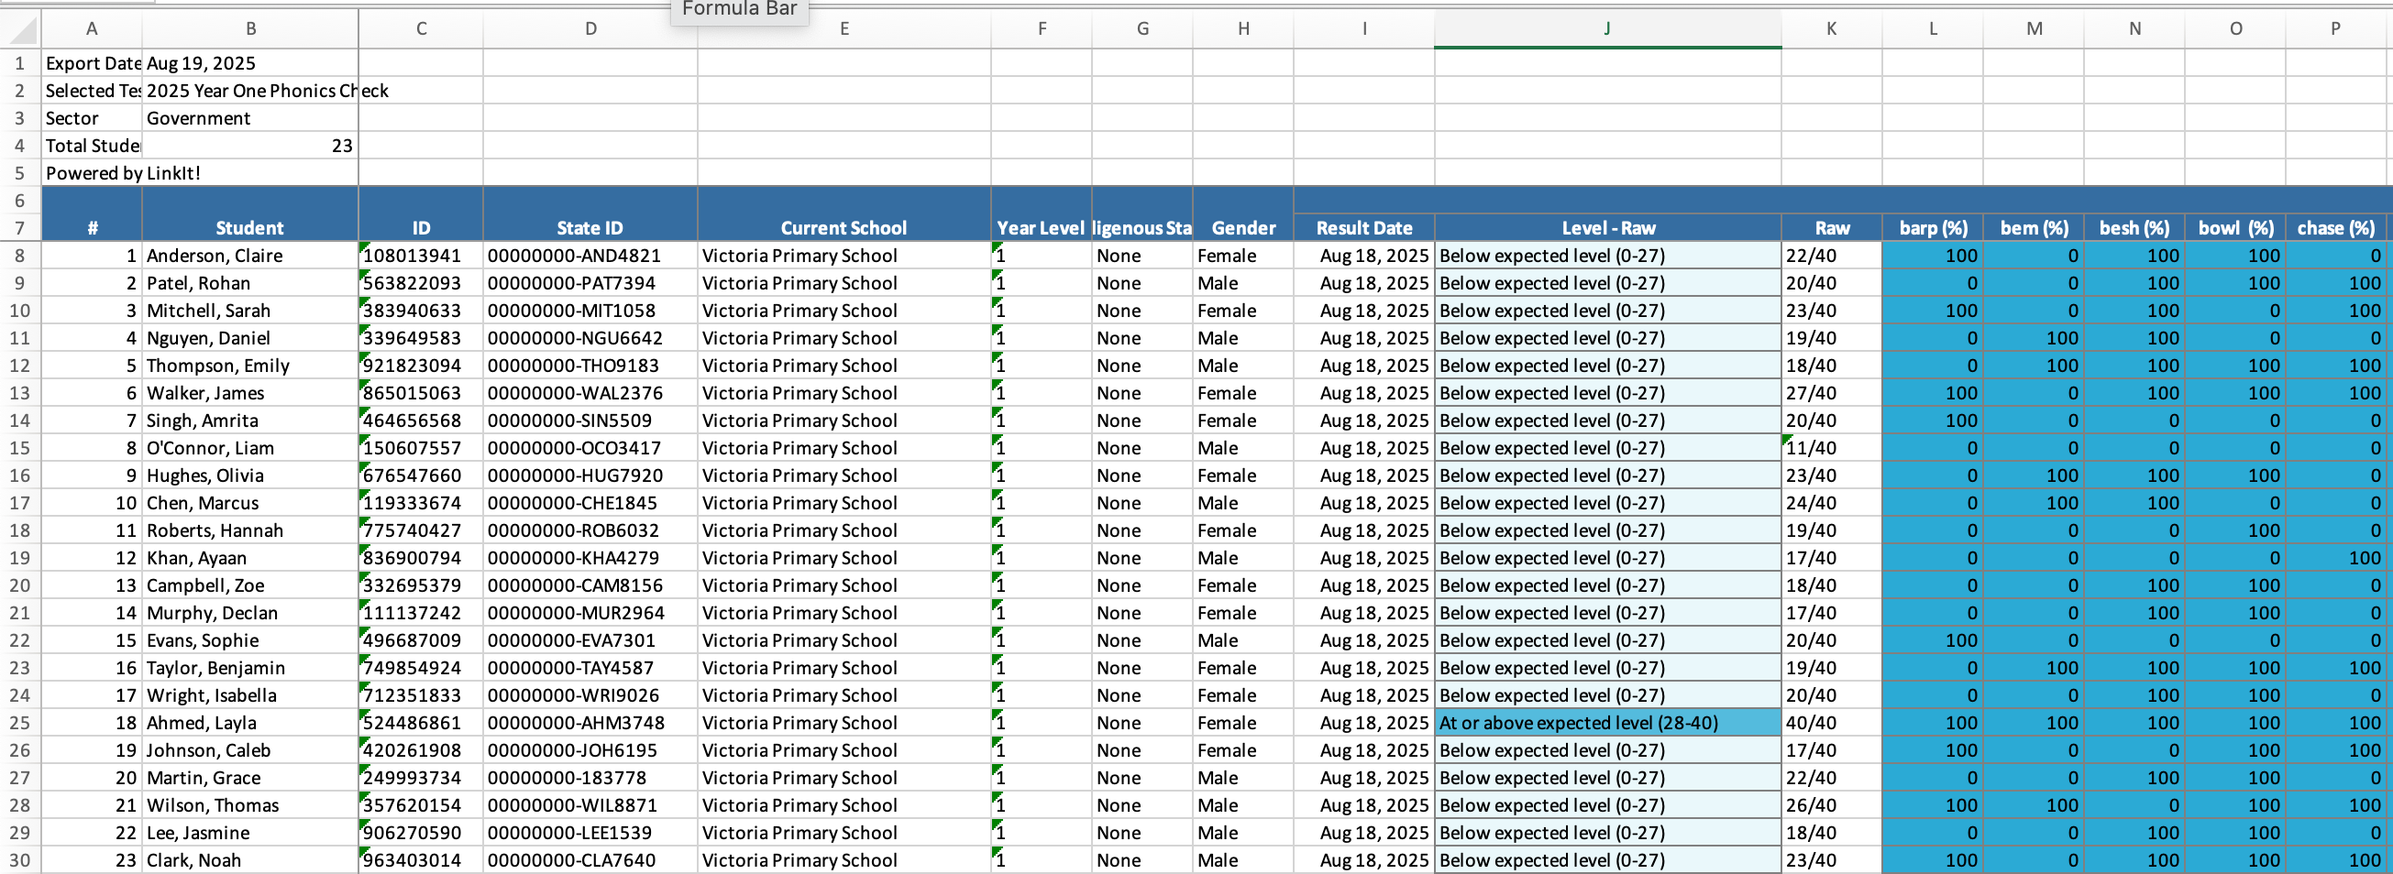Click the 'Level - Raw' header cell
This screenshot has height=874, width=2393.
click(1606, 228)
